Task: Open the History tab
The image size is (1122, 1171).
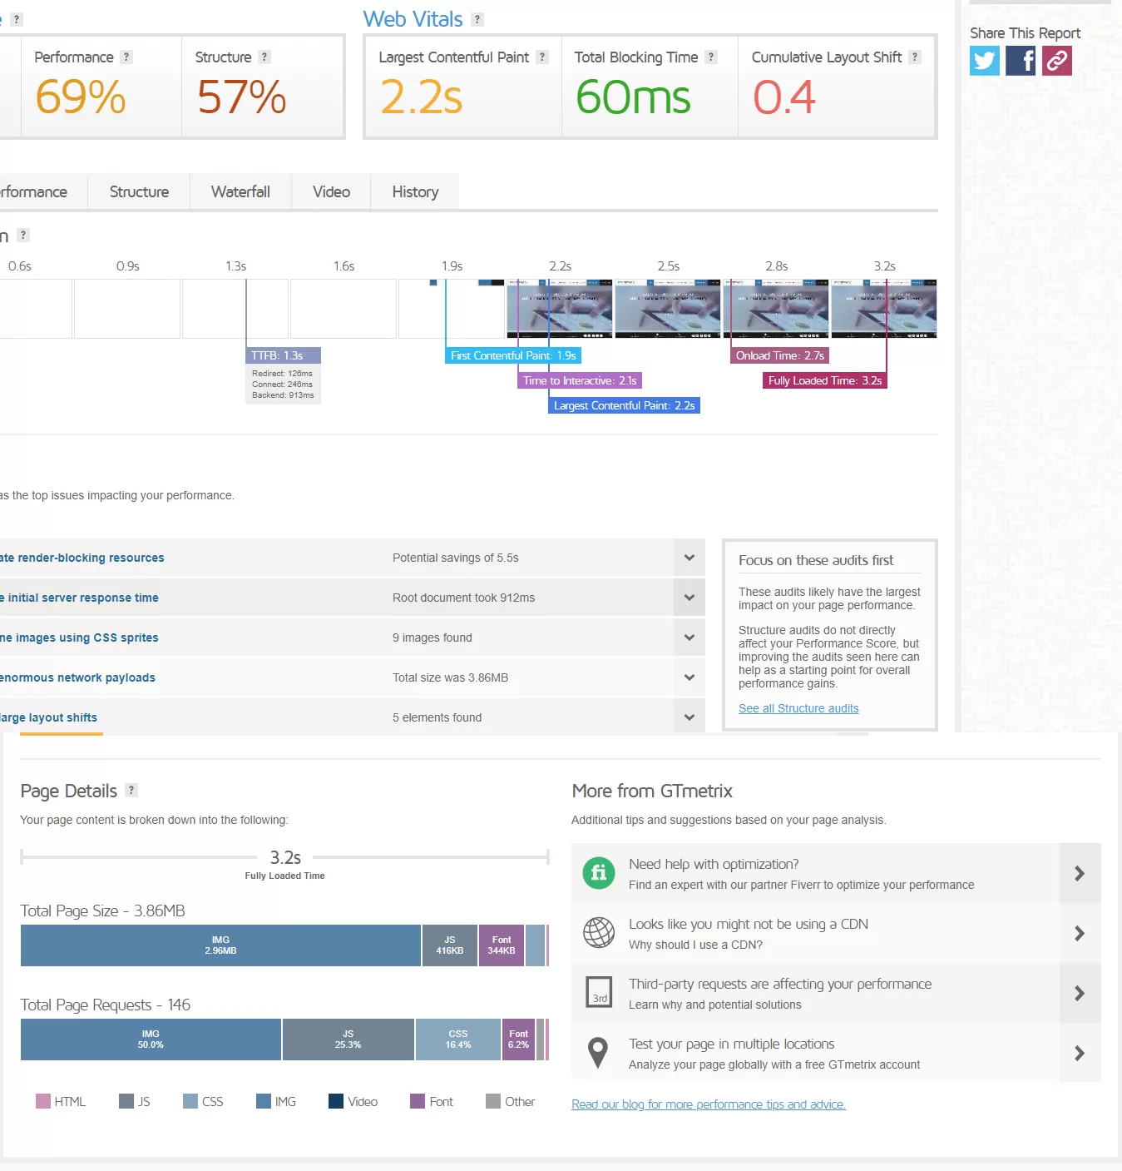Action: pyautogui.click(x=415, y=192)
